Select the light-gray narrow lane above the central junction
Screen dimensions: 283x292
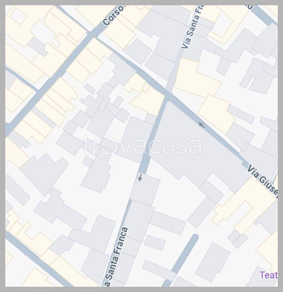[176, 71]
